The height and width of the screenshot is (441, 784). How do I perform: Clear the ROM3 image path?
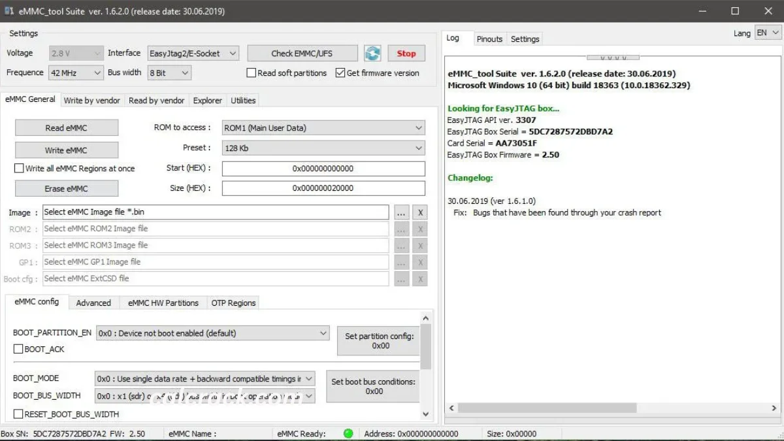pyautogui.click(x=421, y=246)
